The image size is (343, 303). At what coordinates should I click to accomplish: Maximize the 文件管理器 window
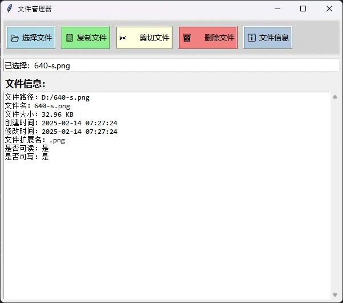[x=303, y=9]
